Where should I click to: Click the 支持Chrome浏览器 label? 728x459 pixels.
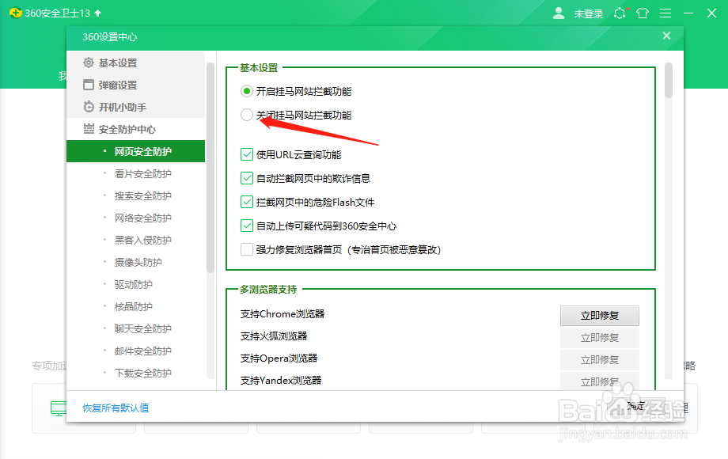point(282,313)
